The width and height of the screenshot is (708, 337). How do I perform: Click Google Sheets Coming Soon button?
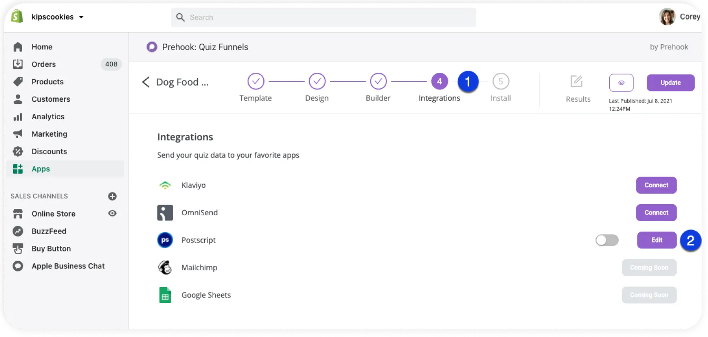tap(649, 295)
